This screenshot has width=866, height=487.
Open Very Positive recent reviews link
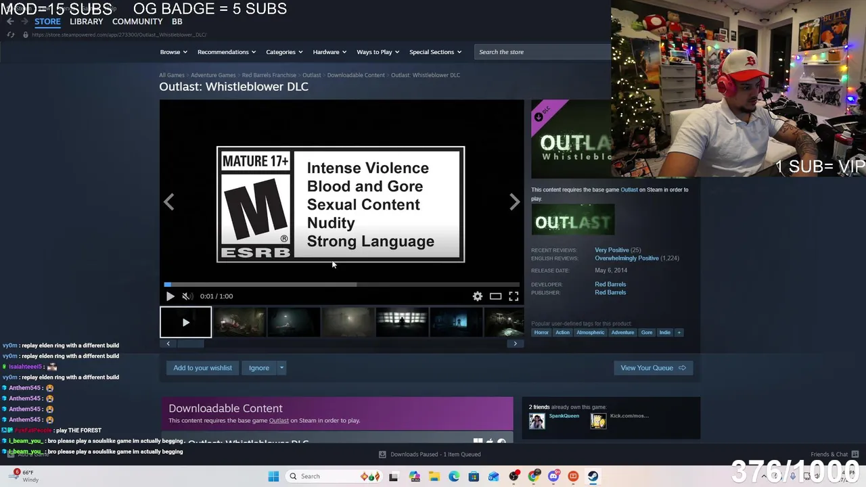point(612,250)
